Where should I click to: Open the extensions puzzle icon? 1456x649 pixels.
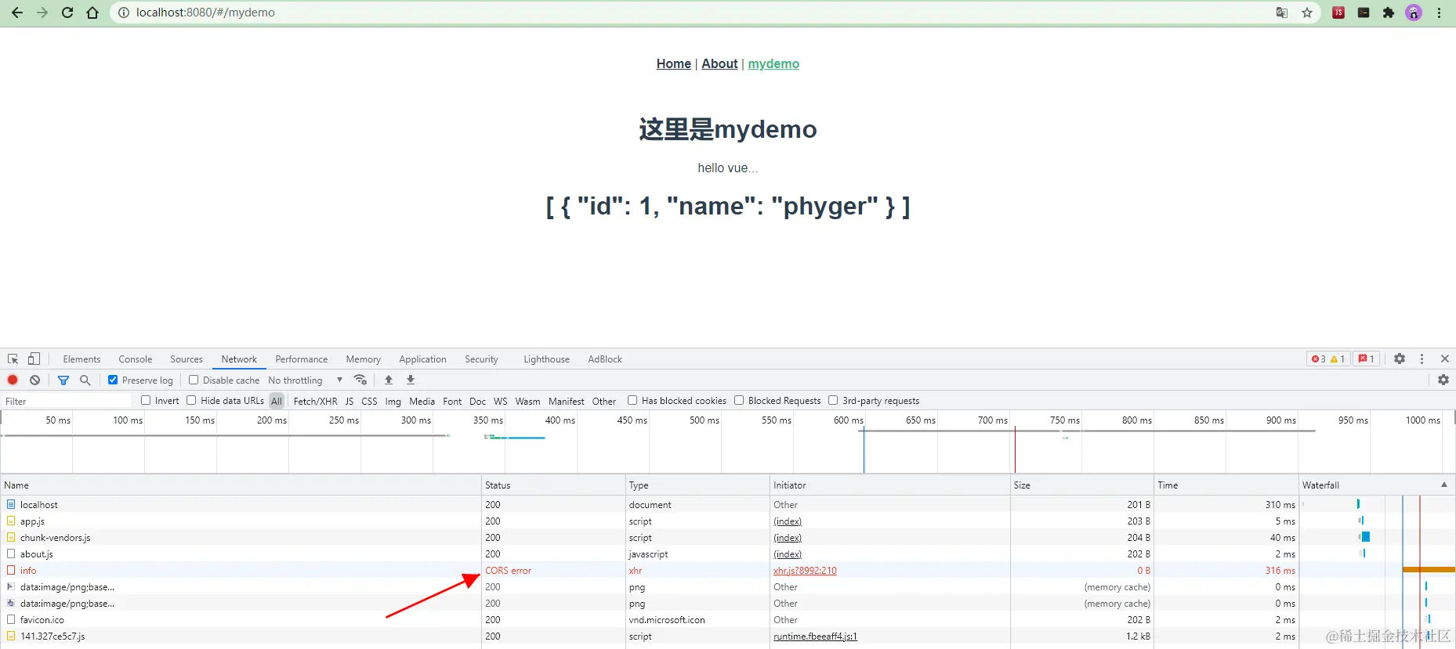(x=1389, y=13)
